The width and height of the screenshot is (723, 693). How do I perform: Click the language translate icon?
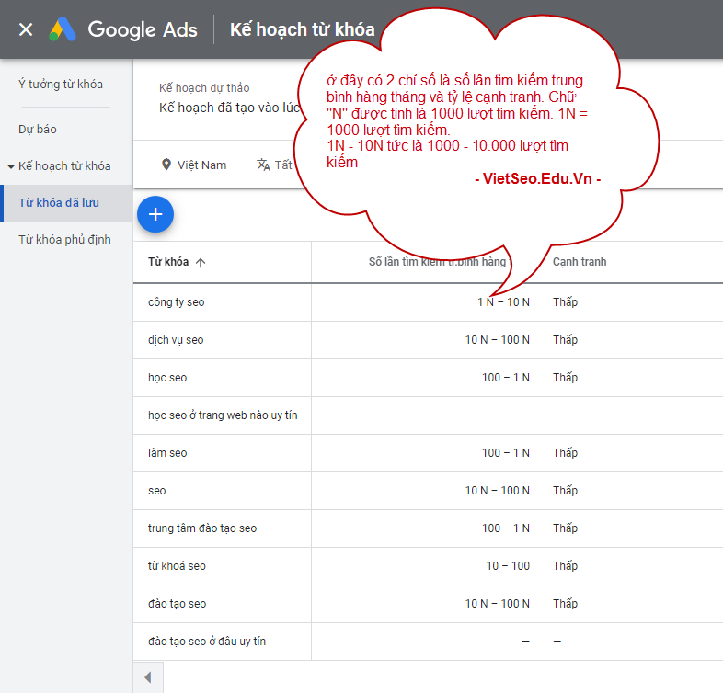tap(263, 165)
